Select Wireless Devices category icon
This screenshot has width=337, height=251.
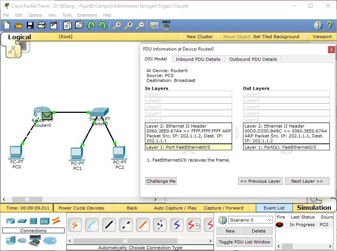[45, 221]
